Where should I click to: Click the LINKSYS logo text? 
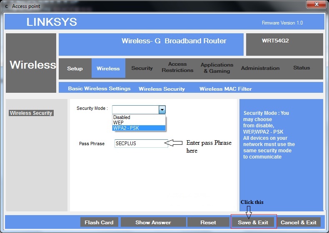tap(52, 22)
